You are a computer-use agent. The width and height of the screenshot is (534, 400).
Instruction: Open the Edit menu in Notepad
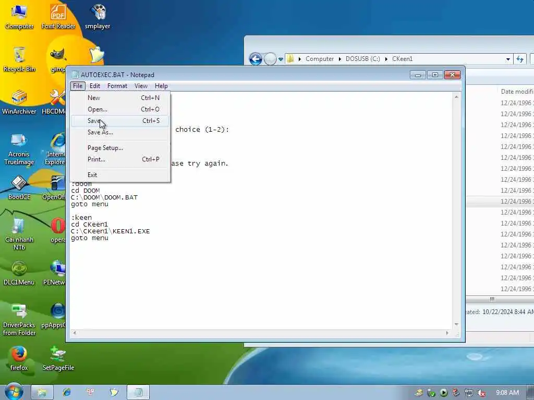[95, 86]
